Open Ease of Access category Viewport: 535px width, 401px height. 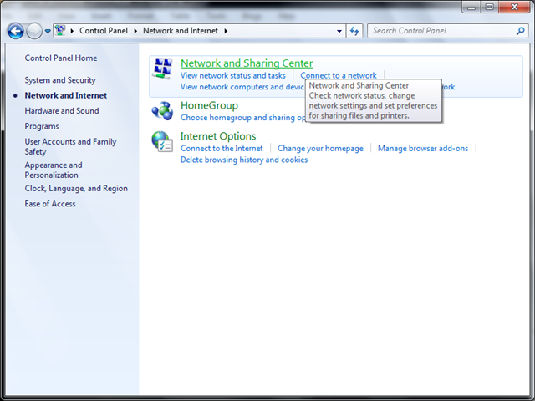pyautogui.click(x=50, y=204)
